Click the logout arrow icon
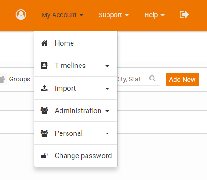Viewport: 207px width, 180px height. pos(184,14)
